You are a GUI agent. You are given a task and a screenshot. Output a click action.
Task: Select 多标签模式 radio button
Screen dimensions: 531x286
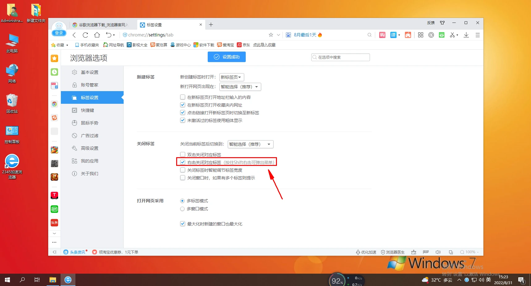click(182, 201)
